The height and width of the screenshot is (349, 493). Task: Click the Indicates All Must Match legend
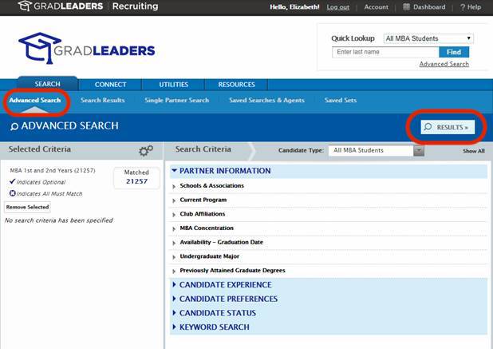tap(46, 193)
